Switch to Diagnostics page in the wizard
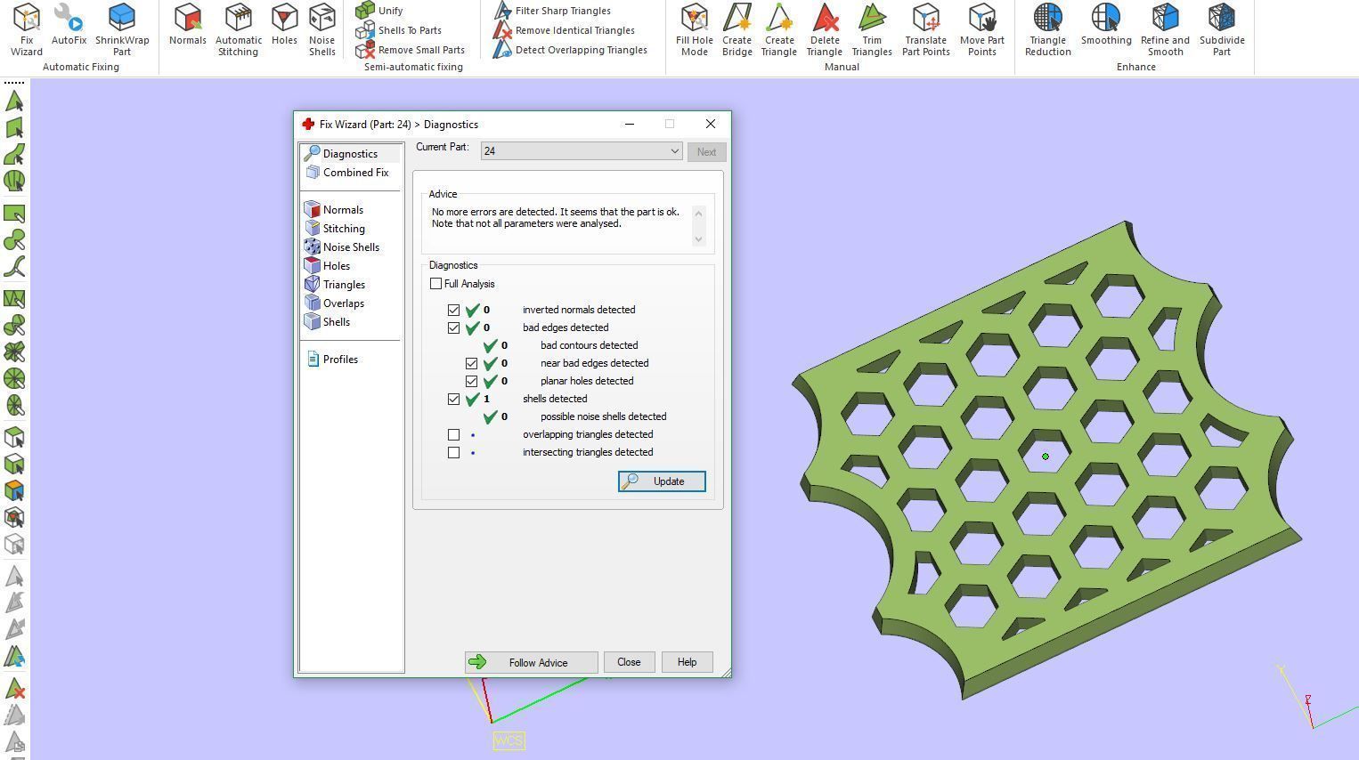Viewport: 1359px width, 760px height. pos(350,154)
